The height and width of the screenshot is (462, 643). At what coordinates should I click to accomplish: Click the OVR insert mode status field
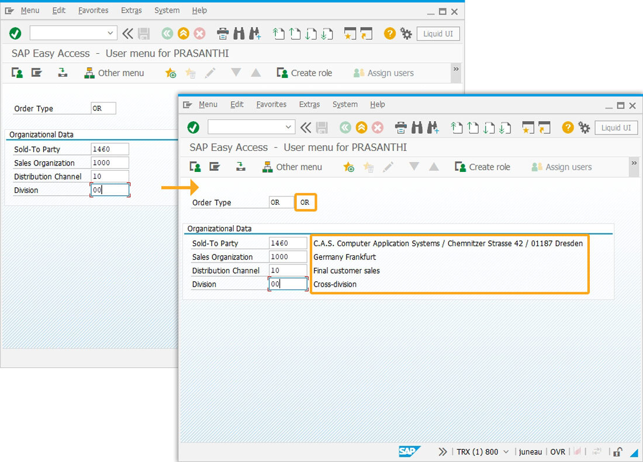[x=557, y=451]
